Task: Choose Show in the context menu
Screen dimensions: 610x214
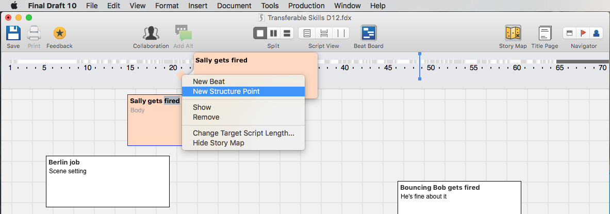Action: pyautogui.click(x=243, y=107)
